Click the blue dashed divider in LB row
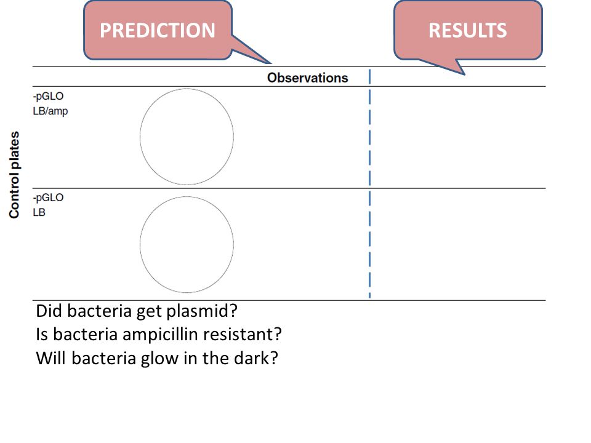The height and width of the screenshot is (443, 591). click(x=369, y=244)
